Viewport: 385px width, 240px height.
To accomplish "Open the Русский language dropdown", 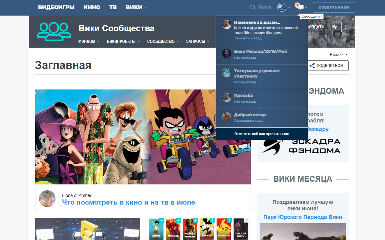I will click(x=339, y=54).
